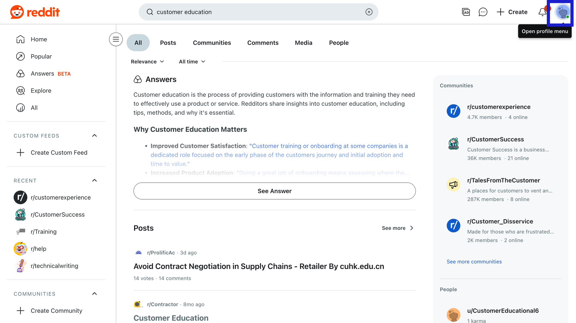Clear the search field text
The height and width of the screenshot is (323, 576).
coord(369,12)
